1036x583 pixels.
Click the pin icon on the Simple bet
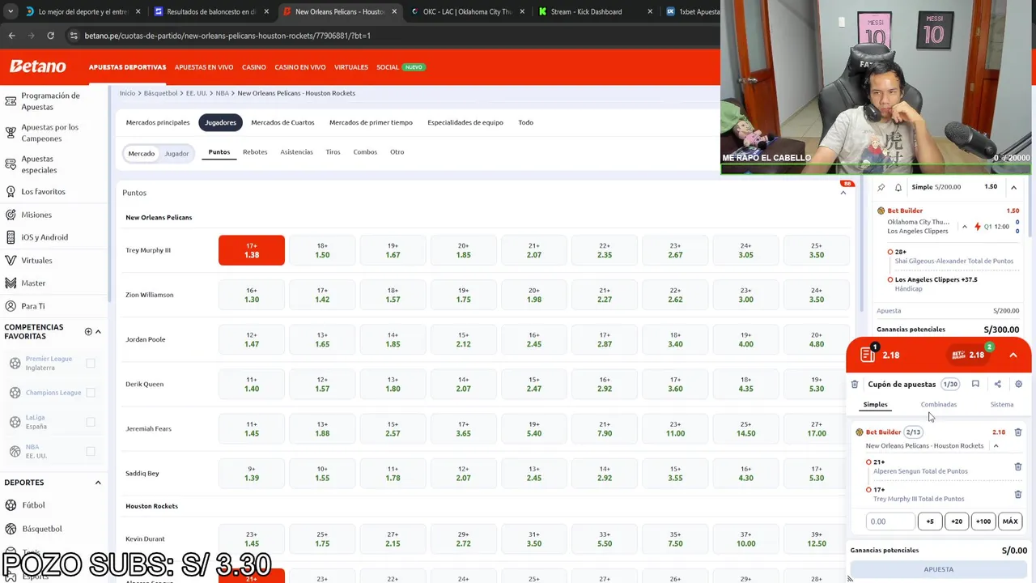click(881, 187)
